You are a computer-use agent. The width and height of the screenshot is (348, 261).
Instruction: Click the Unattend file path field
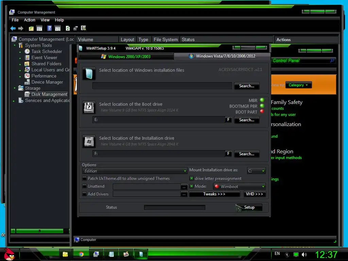[x=146, y=187]
